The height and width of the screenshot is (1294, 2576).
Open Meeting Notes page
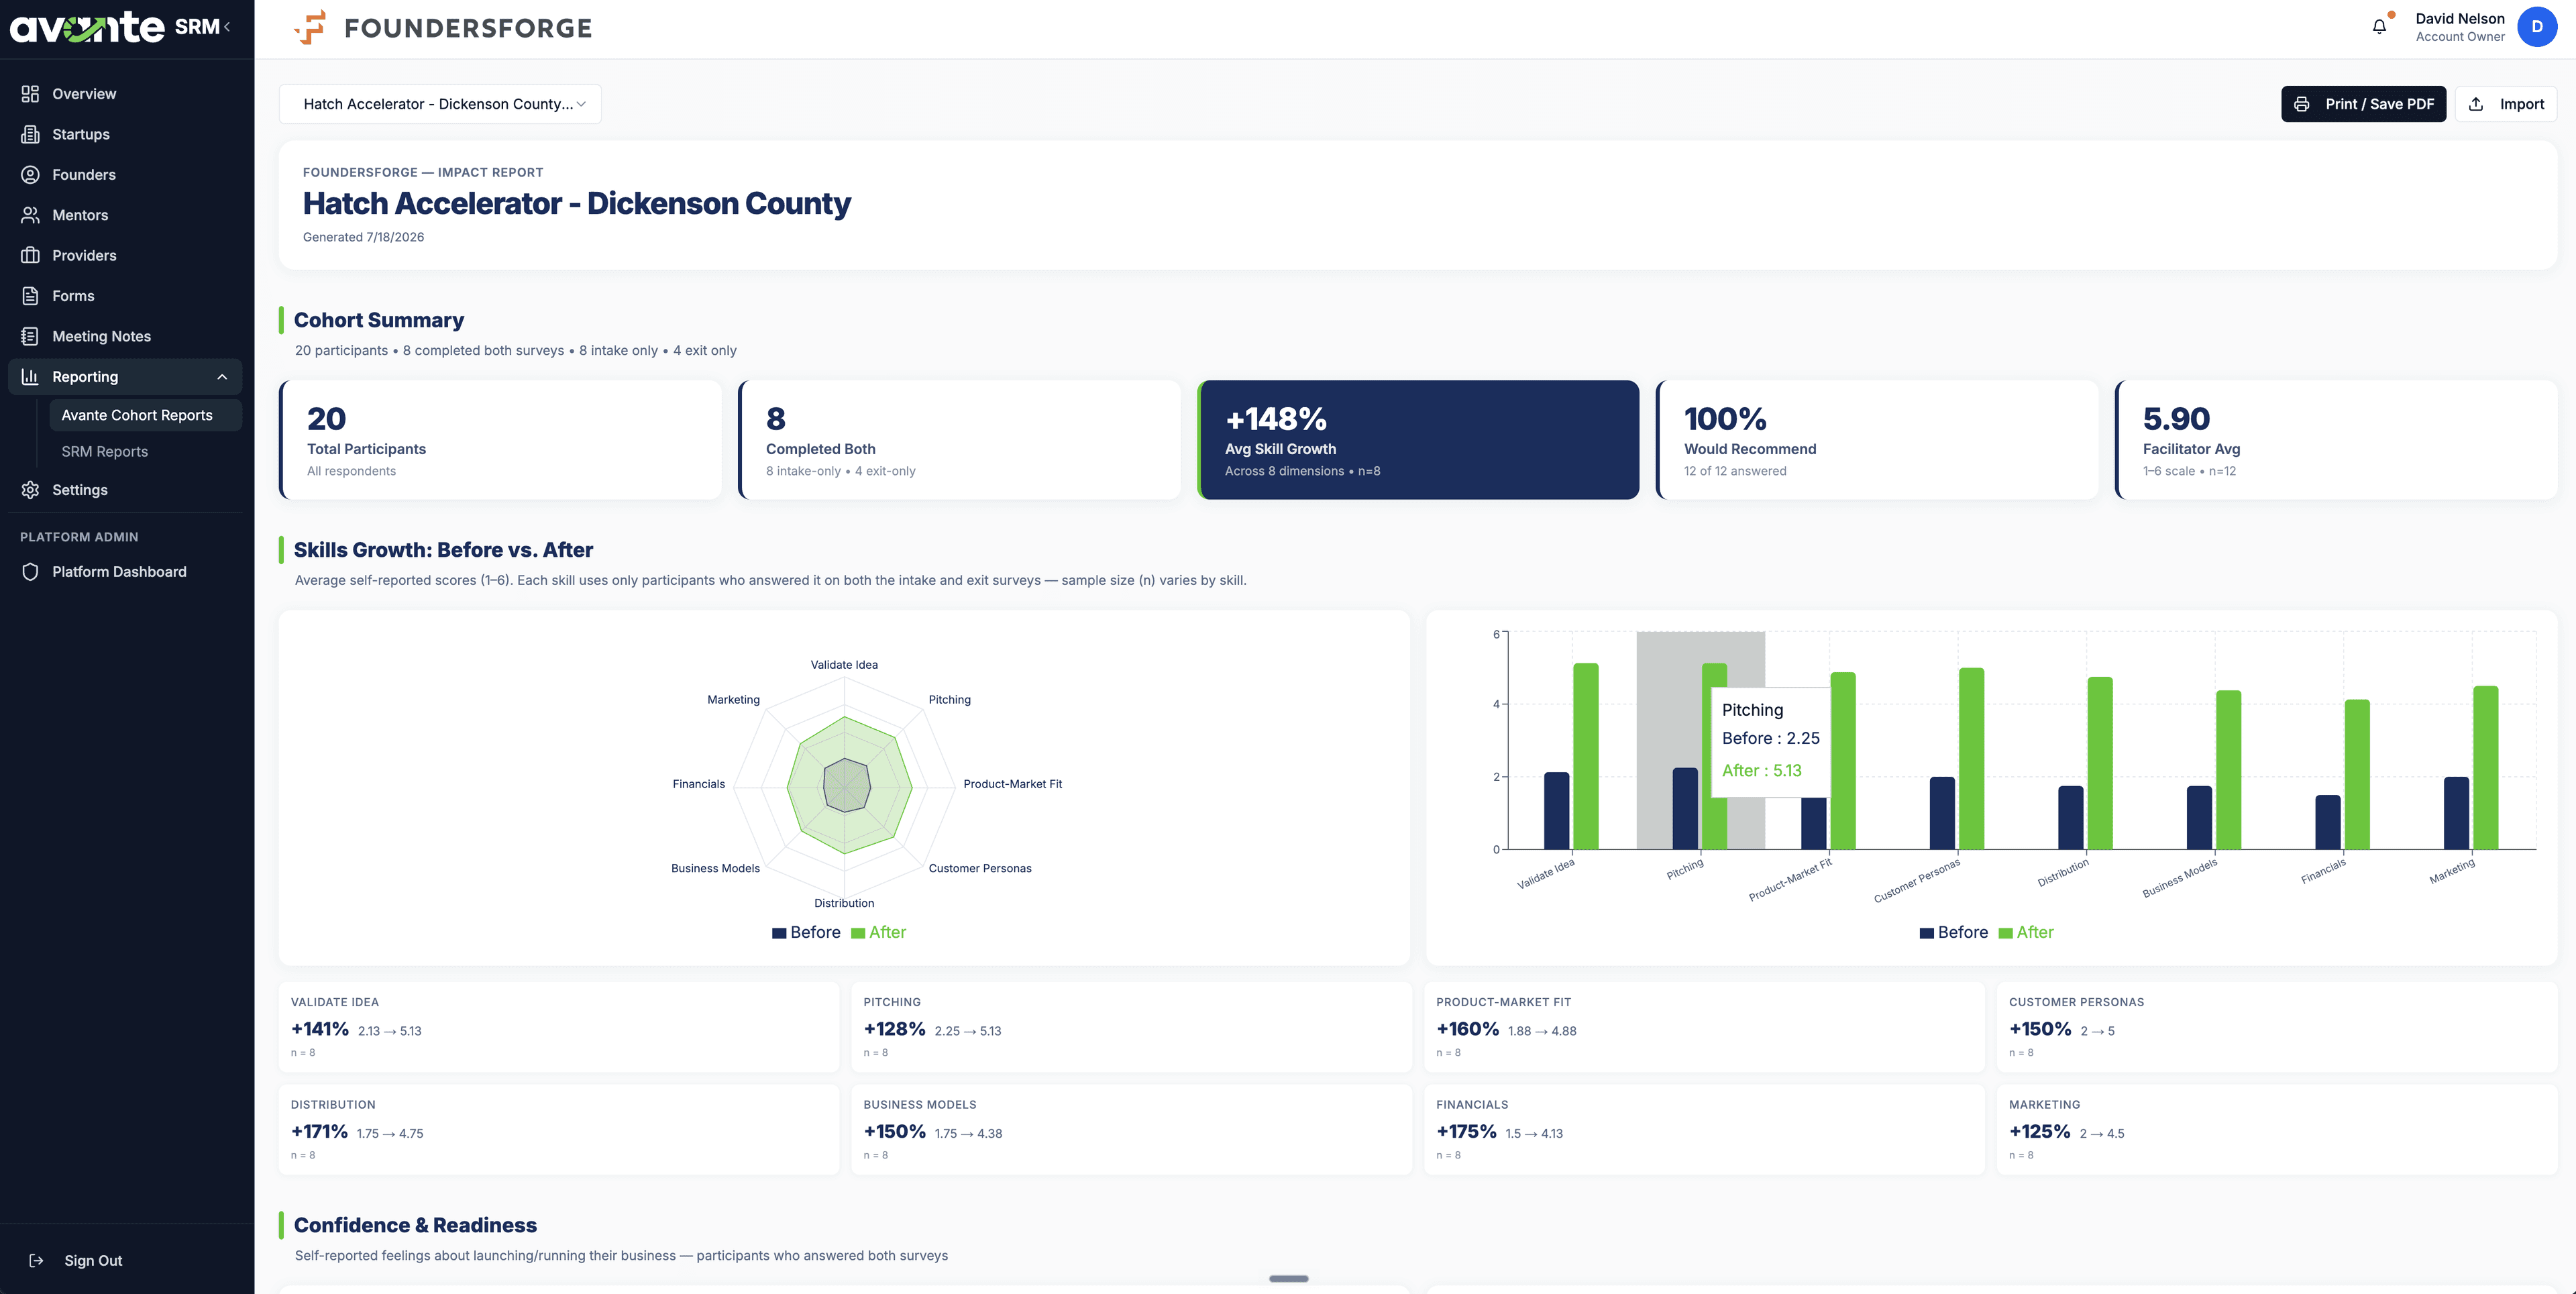click(x=125, y=336)
